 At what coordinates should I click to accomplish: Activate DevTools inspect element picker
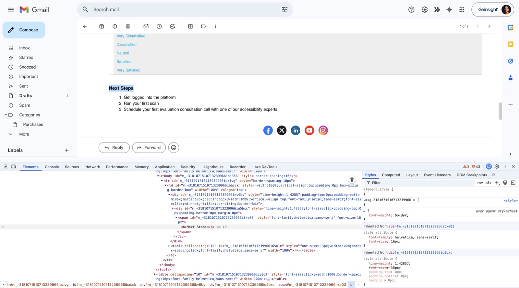(x=5, y=167)
